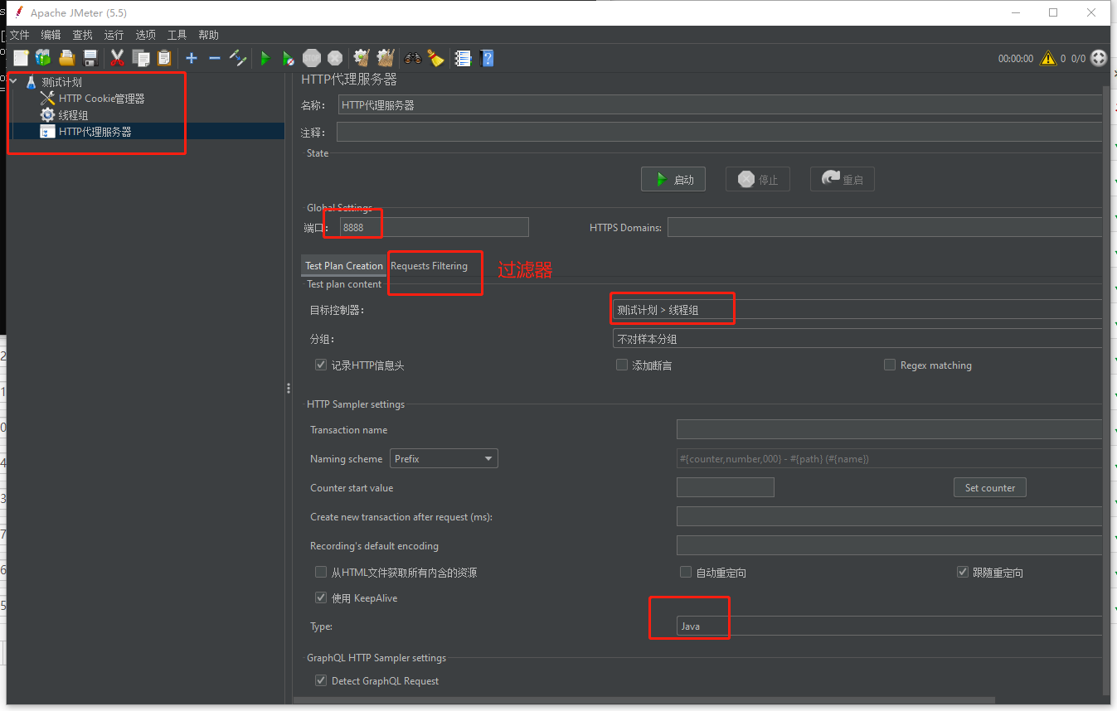
Task: Click the gray Shutdown X icon
Action: click(x=335, y=58)
